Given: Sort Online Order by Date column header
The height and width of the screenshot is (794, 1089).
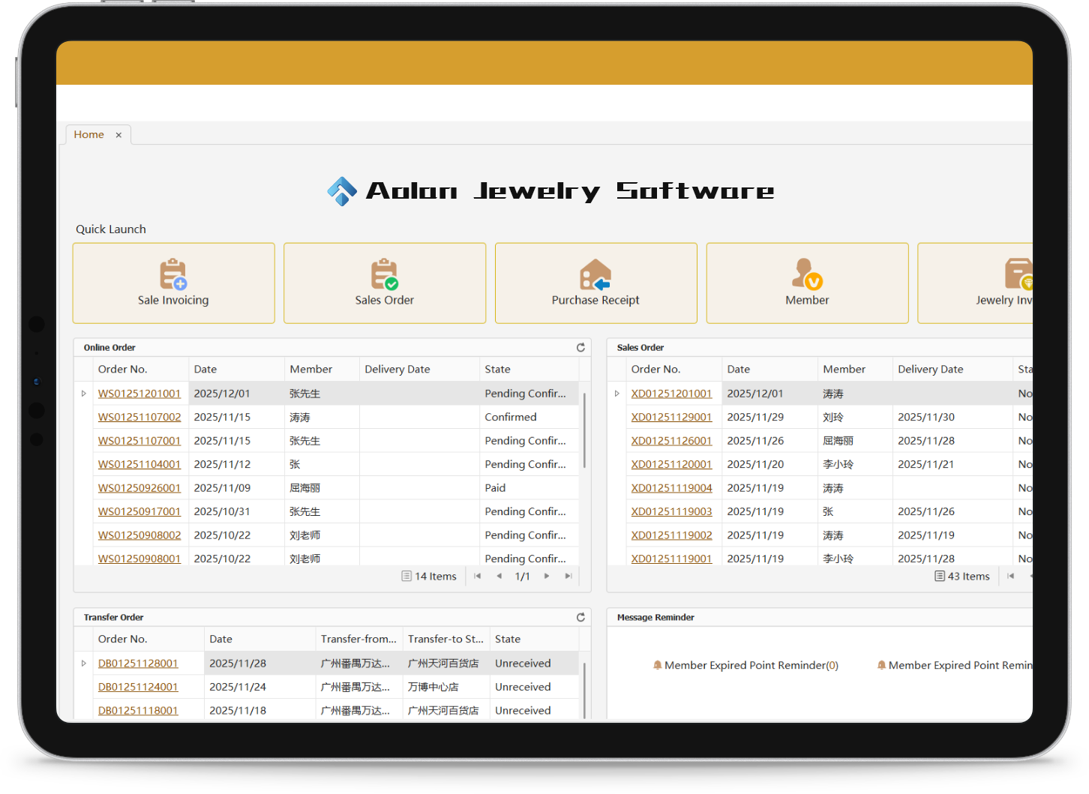Looking at the screenshot, I should click(x=235, y=369).
